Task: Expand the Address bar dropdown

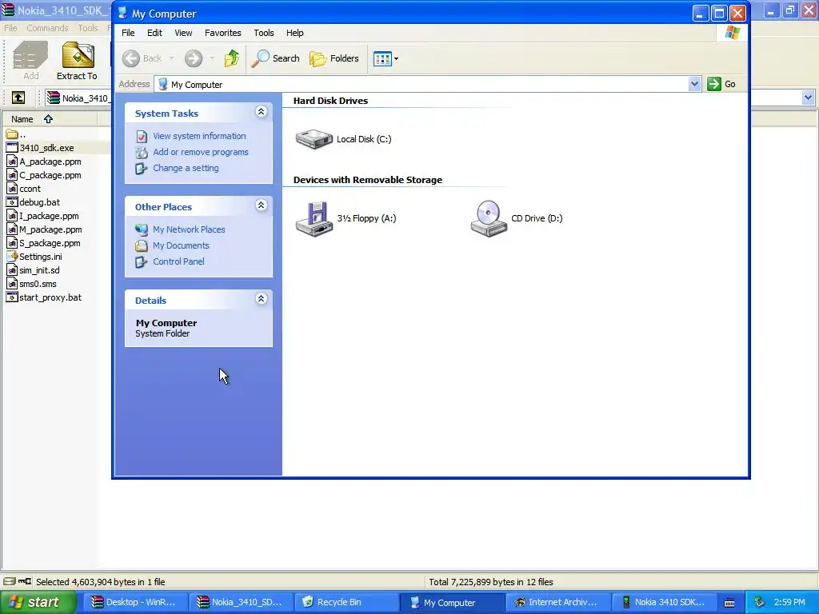Action: click(x=694, y=84)
